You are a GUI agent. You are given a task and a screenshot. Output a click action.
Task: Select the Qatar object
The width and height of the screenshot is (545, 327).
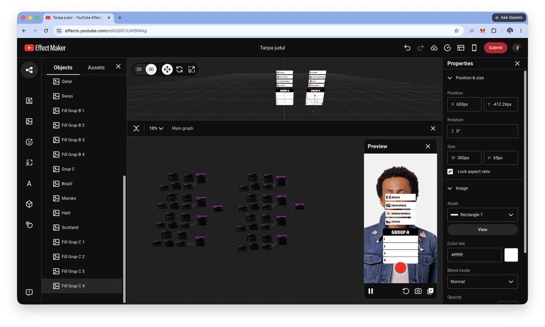(82, 82)
